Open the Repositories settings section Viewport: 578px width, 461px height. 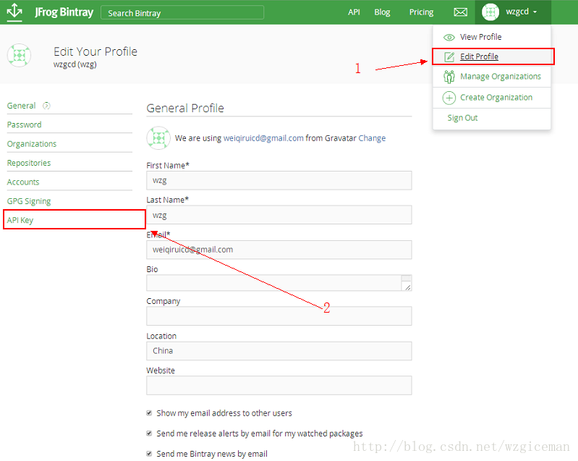tap(29, 163)
